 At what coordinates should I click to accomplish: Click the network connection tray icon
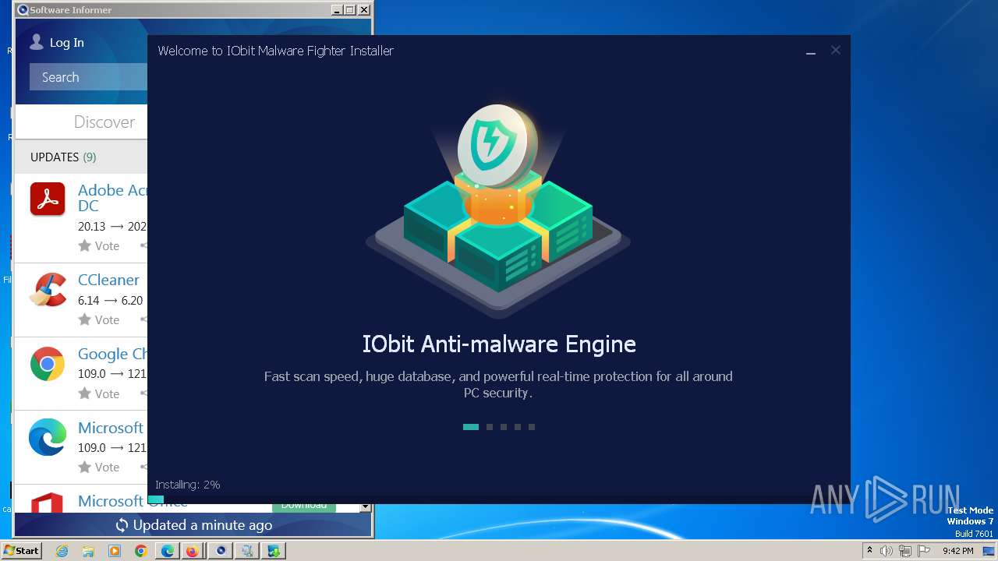[905, 551]
